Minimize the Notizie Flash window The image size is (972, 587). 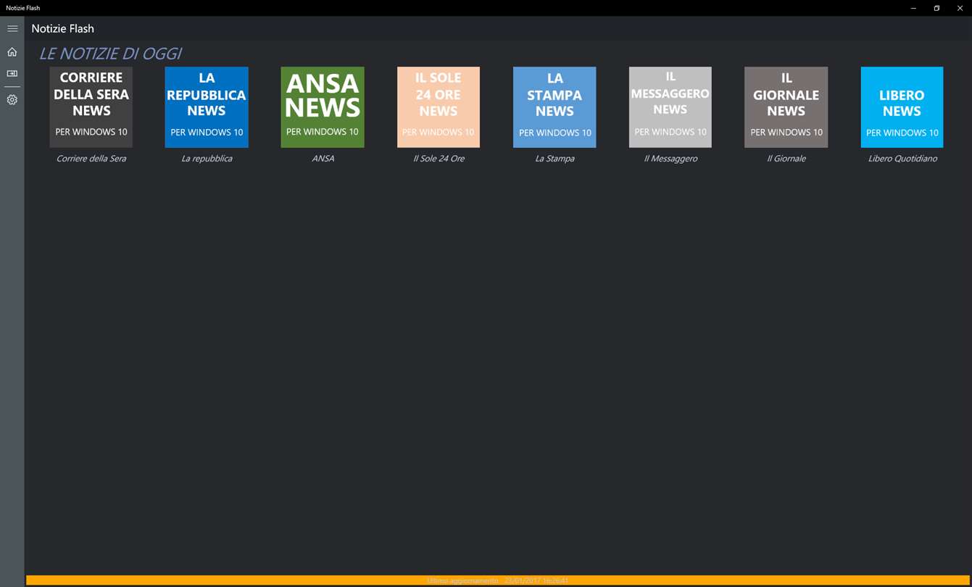coord(913,8)
